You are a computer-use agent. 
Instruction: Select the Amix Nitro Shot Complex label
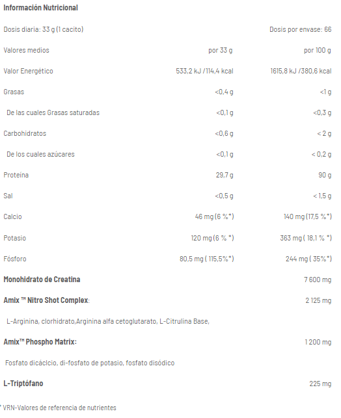(x=46, y=300)
